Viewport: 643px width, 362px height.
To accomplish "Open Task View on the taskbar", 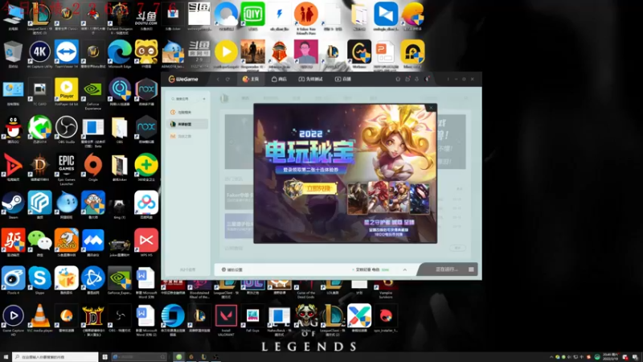I will click(105, 356).
